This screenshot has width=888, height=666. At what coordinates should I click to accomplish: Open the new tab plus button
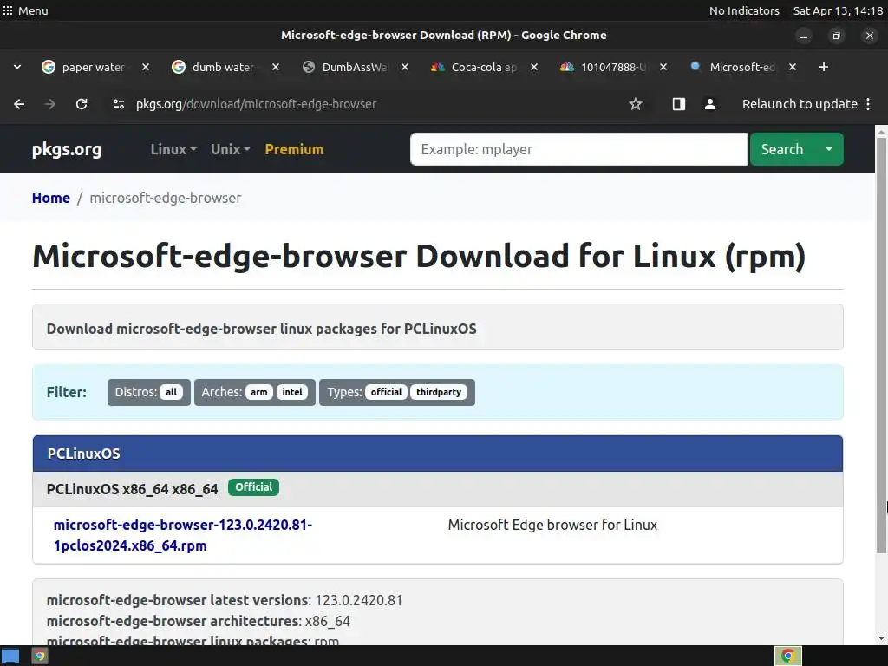point(824,67)
